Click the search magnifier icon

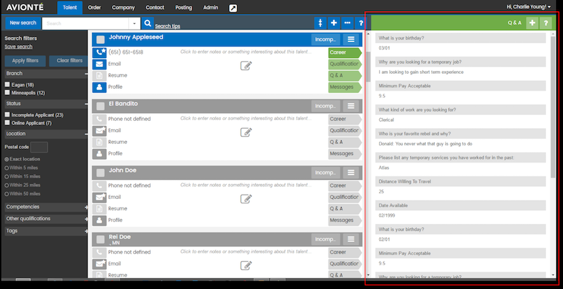(147, 23)
